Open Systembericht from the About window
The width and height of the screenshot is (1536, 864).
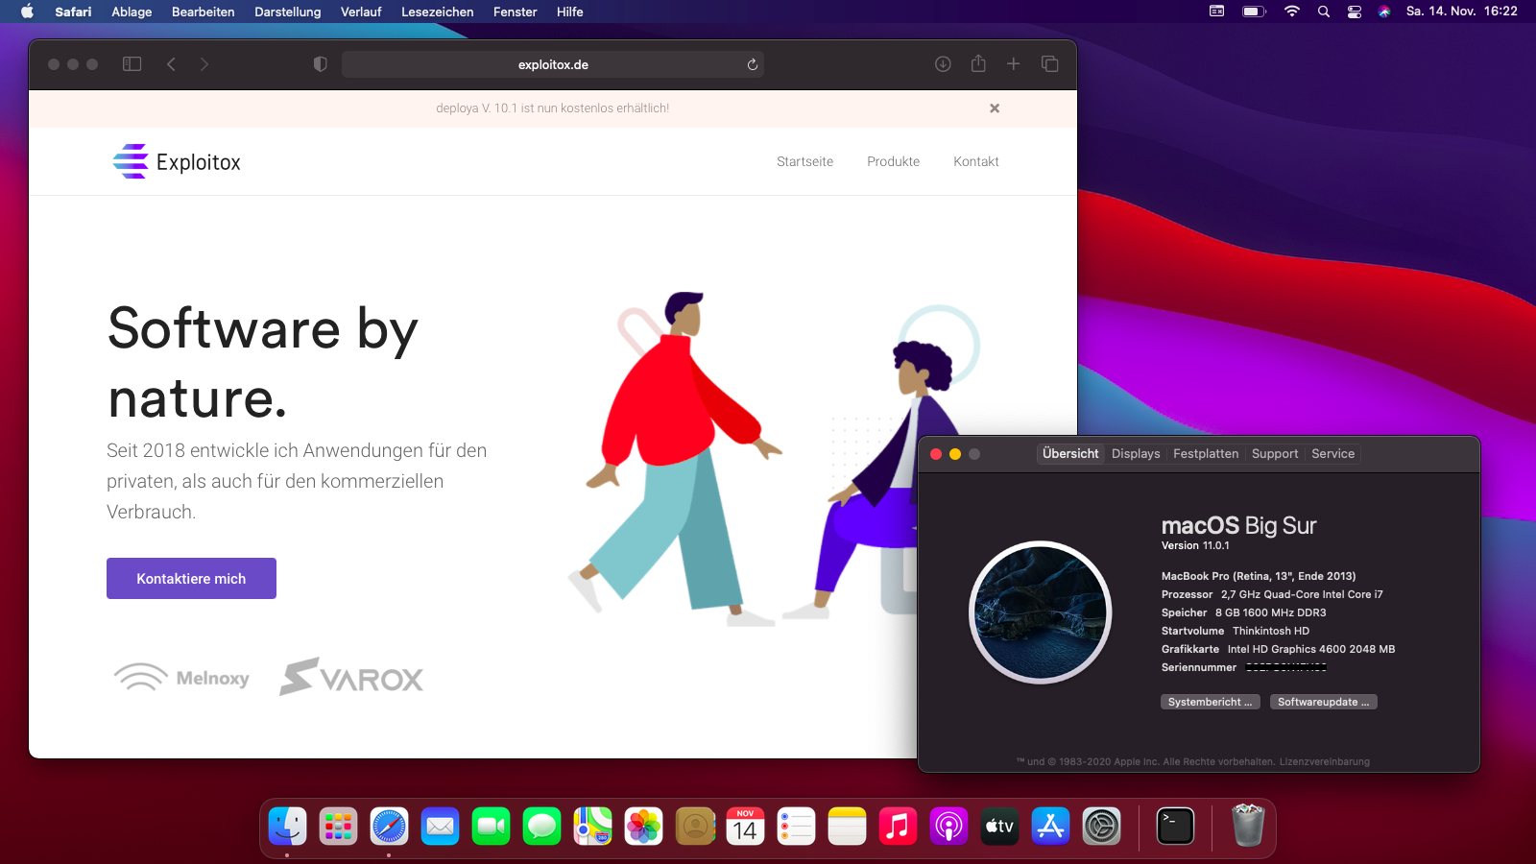pyautogui.click(x=1210, y=701)
